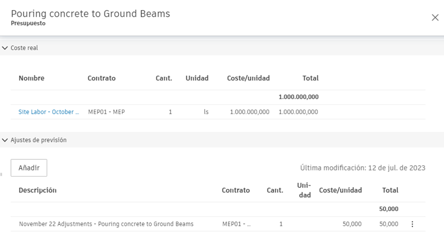Select the 50,000 Coste/unidad cell in adjustment row

[352, 224]
